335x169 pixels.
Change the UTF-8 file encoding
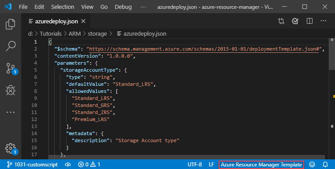coord(195,165)
